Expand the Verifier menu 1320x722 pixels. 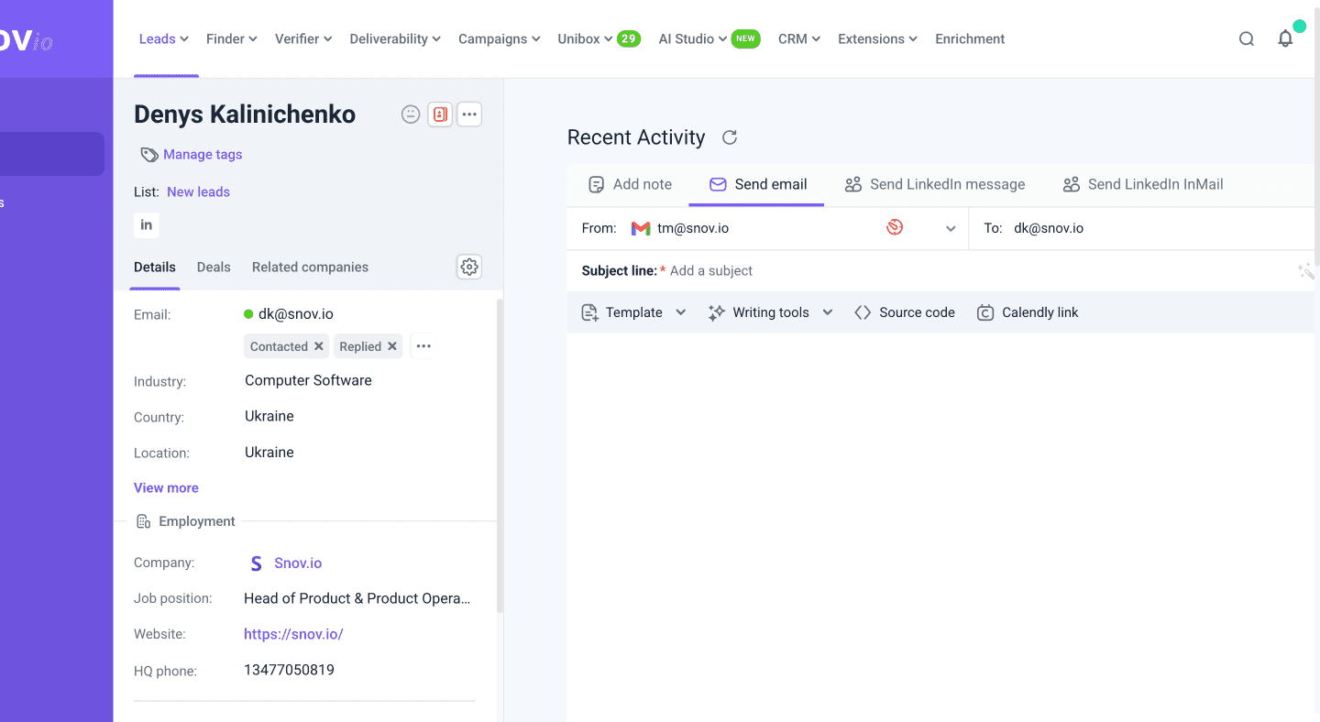[303, 38]
